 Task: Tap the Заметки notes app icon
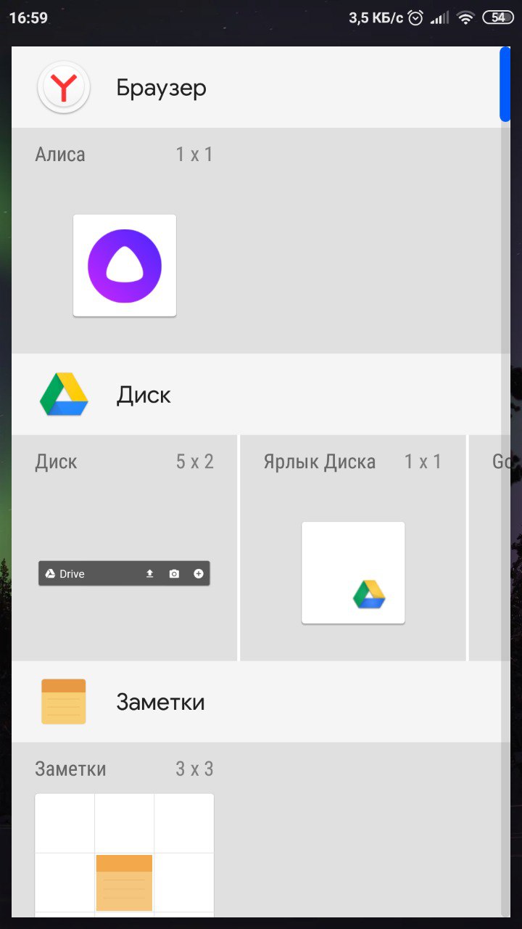point(64,702)
